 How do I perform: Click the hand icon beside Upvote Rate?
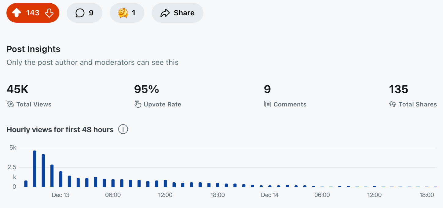[x=138, y=104]
